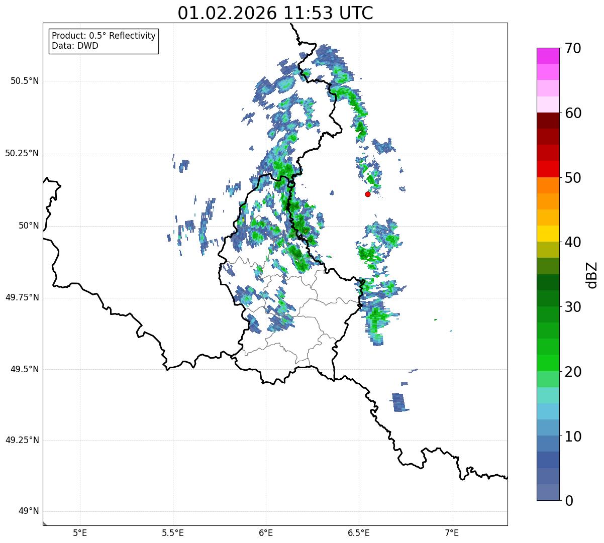Click the "Data: DWD" text
604x543 pixels.
(x=75, y=46)
